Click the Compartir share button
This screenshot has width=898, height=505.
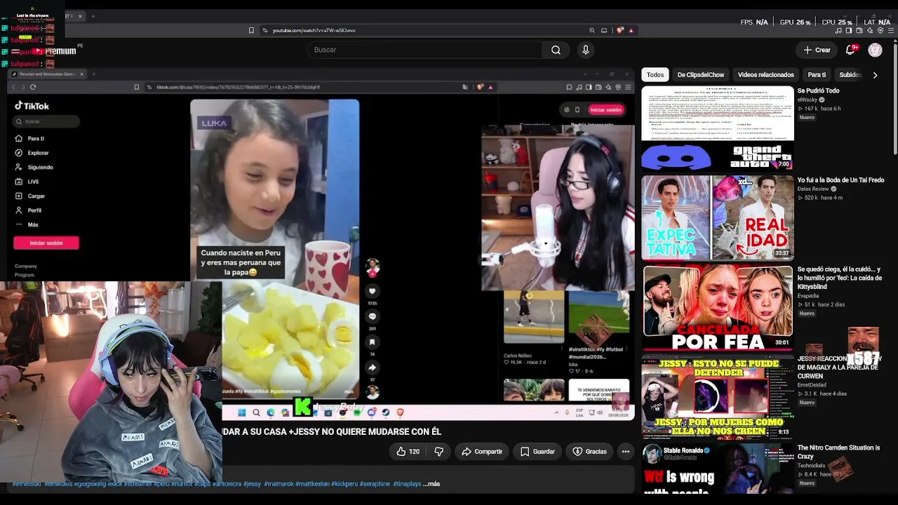coord(482,452)
